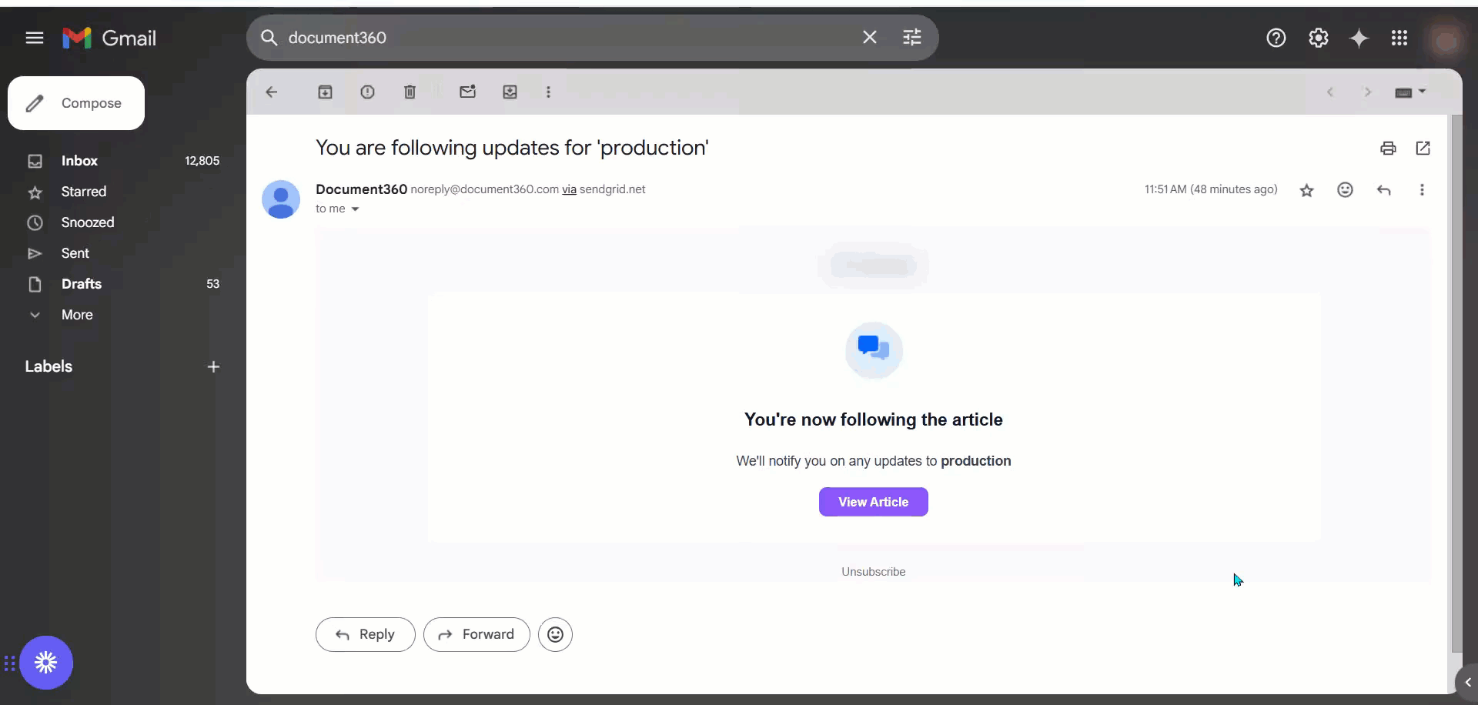Image resolution: width=1478 pixels, height=705 pixels.
Task: Report this email as spam
Action: [368, 92]
